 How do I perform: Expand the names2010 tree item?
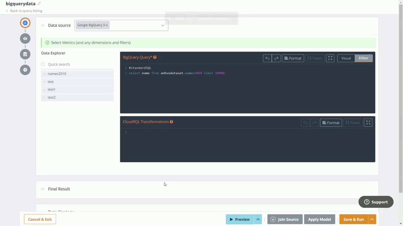[44, 73]
